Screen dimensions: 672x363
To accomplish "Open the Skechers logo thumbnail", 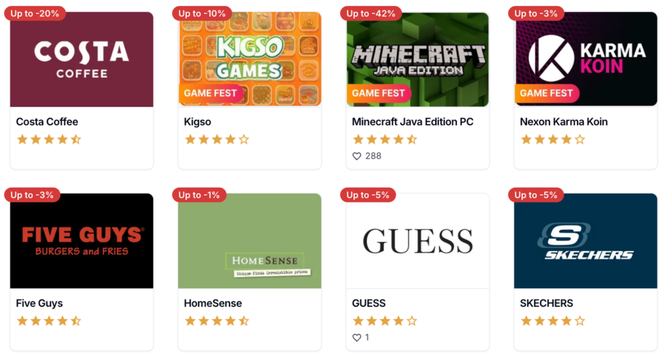I will pyautogui.click(x=585, y=241).
